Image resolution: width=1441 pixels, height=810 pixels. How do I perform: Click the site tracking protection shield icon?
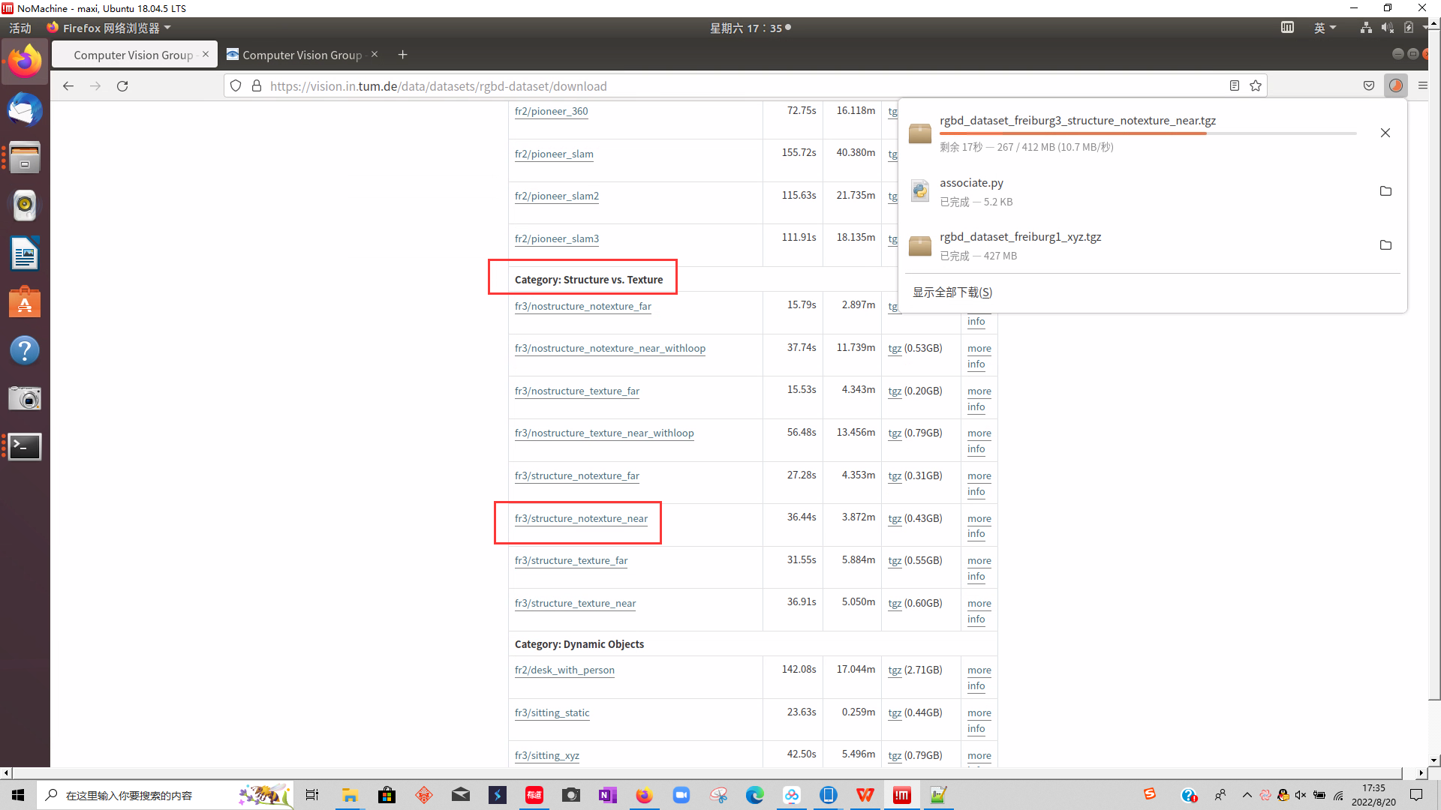pyautogui.click(x=236, y=86)
